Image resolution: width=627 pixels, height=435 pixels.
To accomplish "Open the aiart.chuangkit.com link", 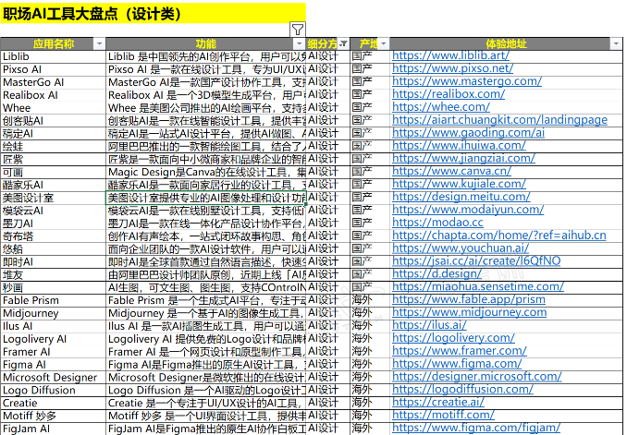I will click(499, 120).
